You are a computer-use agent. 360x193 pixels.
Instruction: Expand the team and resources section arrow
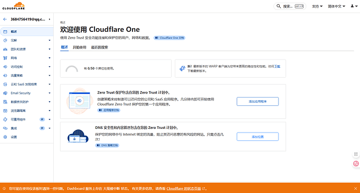(50, 49)
